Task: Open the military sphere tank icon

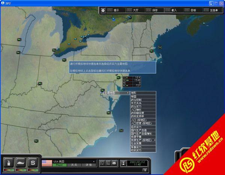Action: tap(21, 163)
